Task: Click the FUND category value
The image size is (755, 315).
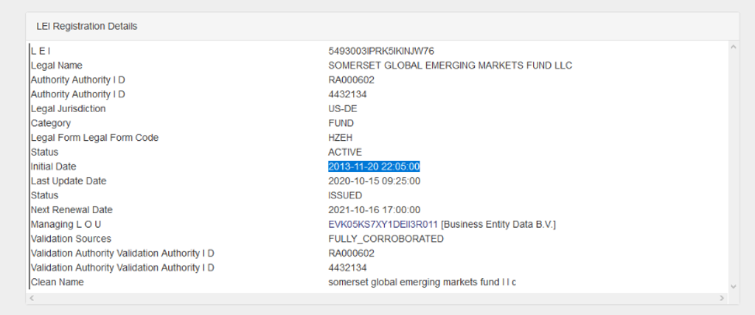Action: tap(341, 123)
